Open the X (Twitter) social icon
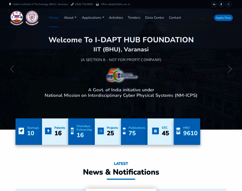Viewport: 242px width, 191px height. point(229,4)
